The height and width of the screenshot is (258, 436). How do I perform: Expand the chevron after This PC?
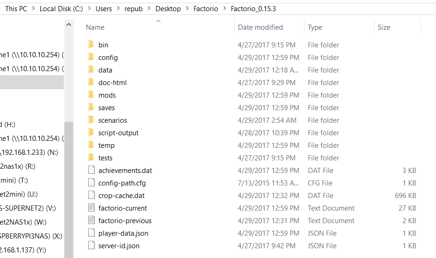tap(34, 8)
